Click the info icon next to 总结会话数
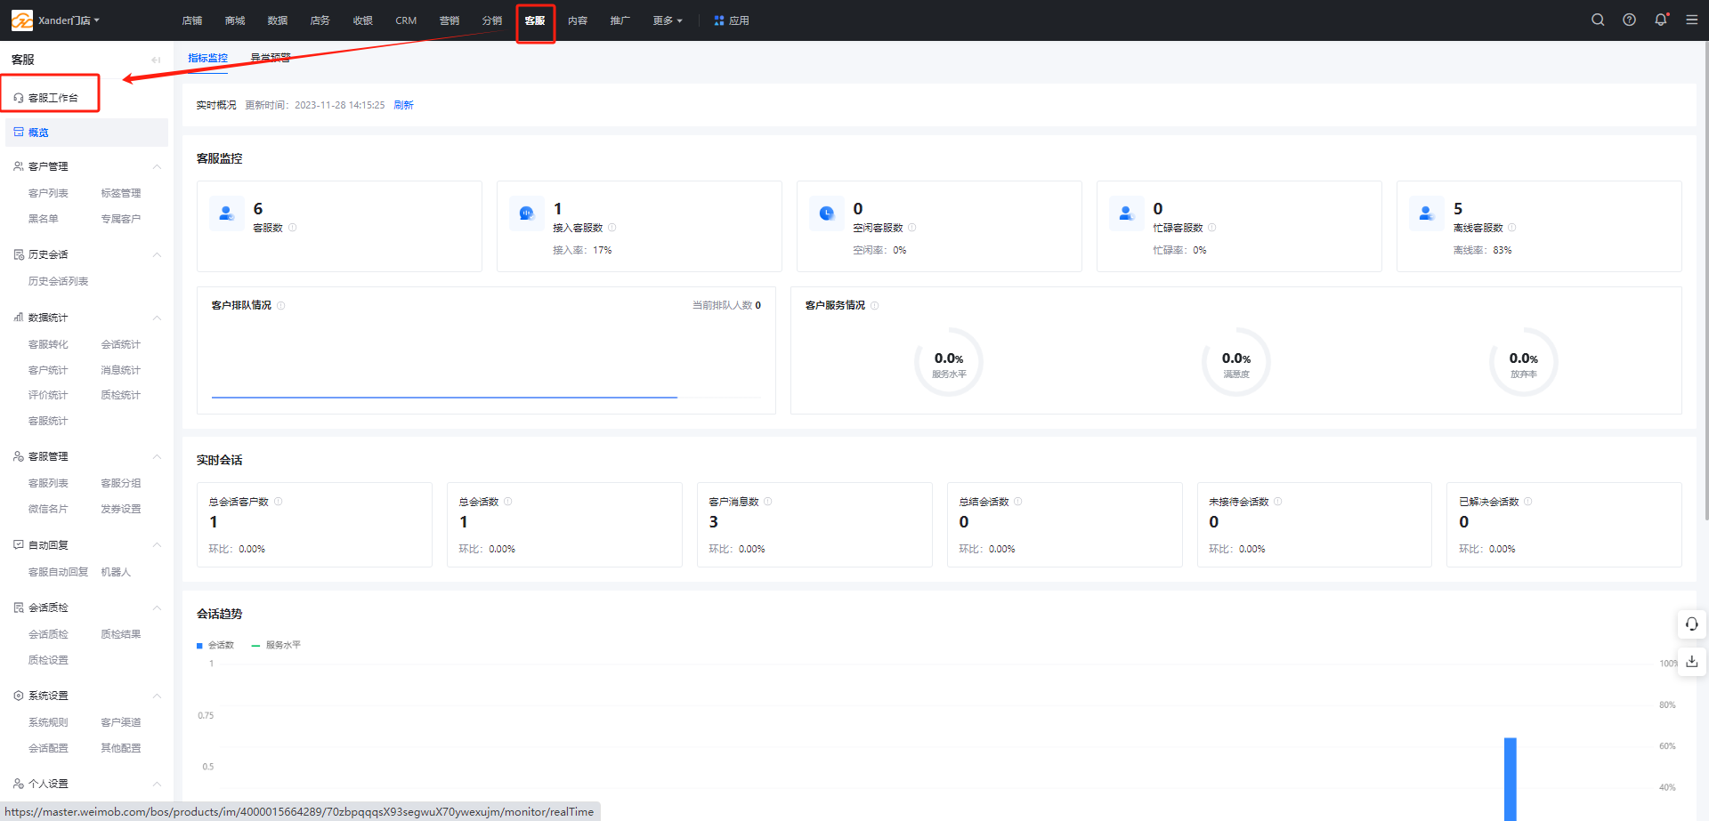Image resolution: width=1709 pixels, height=821 pixels. point(1018,502)
